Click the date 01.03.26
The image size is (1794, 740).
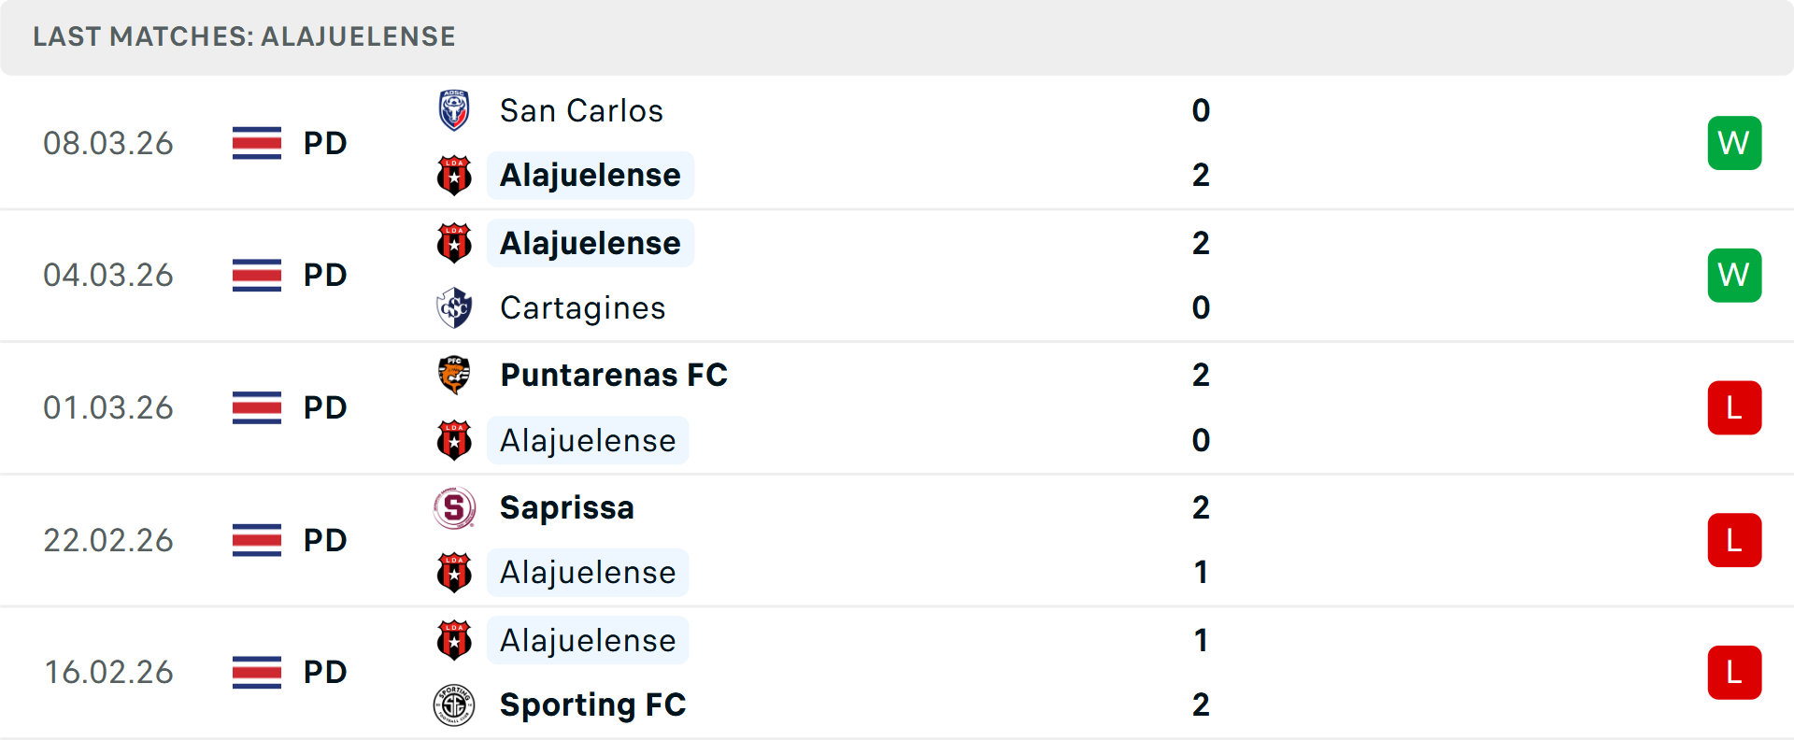click(x=108, y=407)
